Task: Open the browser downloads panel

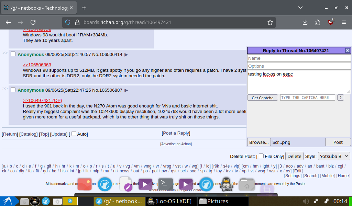Action: 305,22
